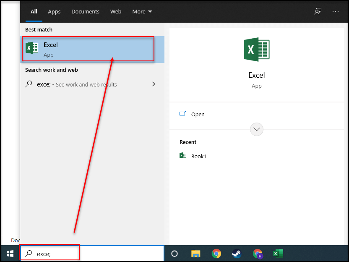Click the Book1 recent file icon
This screenshot has height=262, width=349.
coord(183,155)
